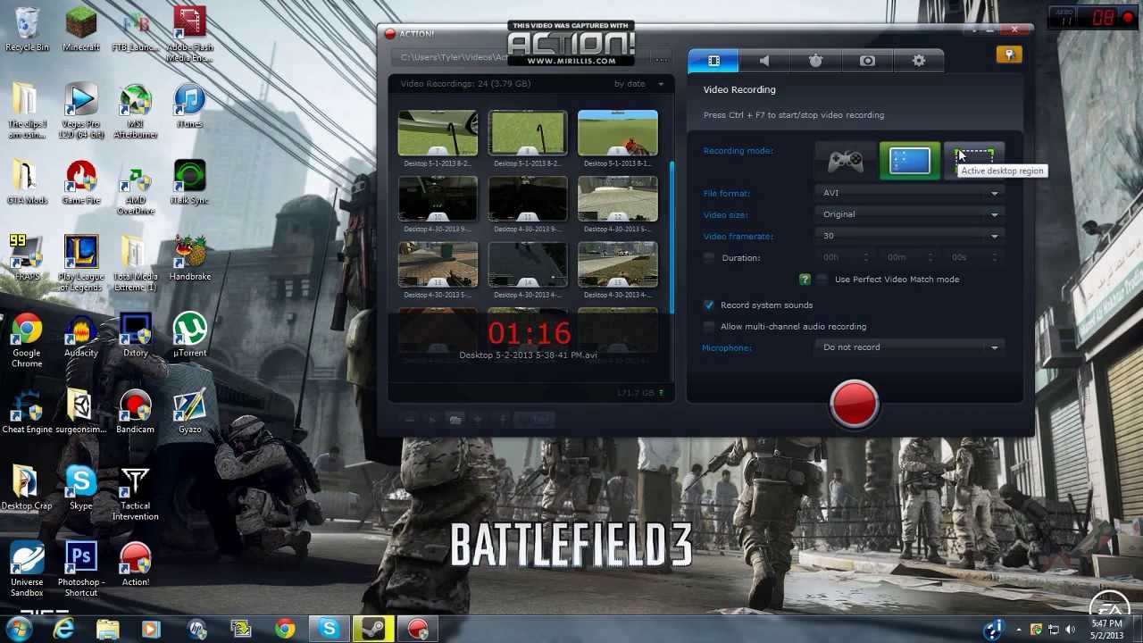Uncheck Record system sounds
The width and height of the screenshot is (1143, 643).
[x=709, y=305]
